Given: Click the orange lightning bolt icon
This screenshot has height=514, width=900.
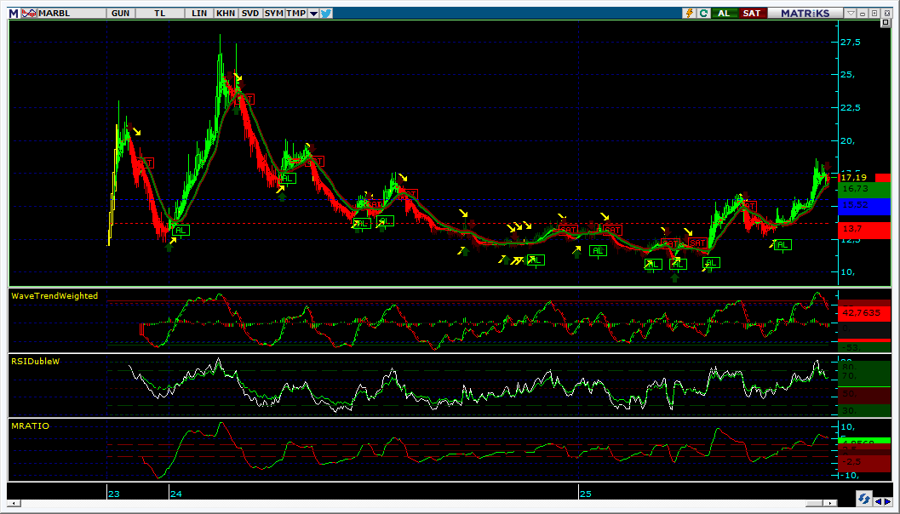Looking at the screenshot, I should tap(690, 14).
